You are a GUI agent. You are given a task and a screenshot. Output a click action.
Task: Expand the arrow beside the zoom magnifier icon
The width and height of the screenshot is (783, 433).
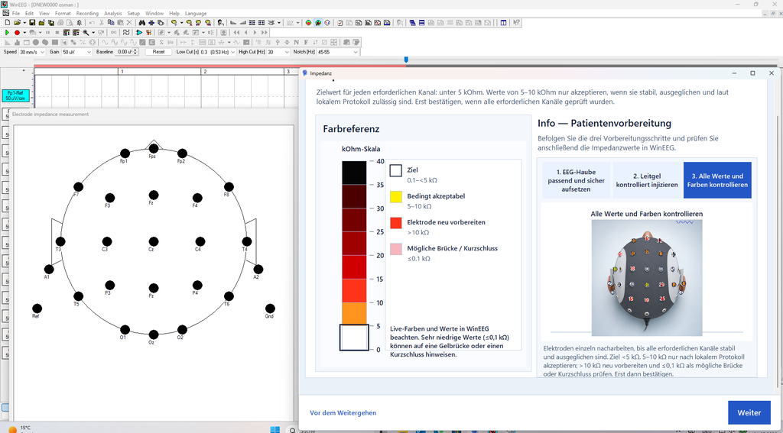pyautogui.click(x=93, y=32)
